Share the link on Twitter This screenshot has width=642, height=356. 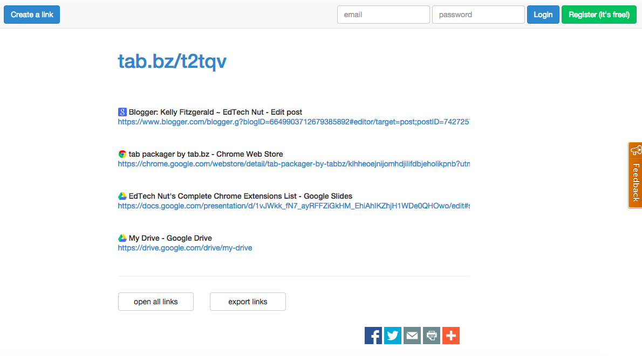[x=393, y=336]
